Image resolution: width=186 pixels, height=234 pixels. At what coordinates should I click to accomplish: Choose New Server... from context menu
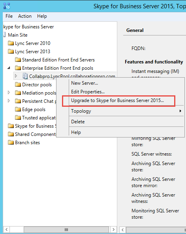[85, 83]
